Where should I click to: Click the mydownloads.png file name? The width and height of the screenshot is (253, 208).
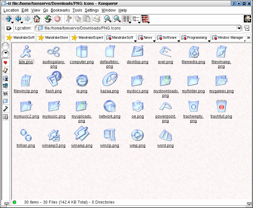click(x=166, y=93)
